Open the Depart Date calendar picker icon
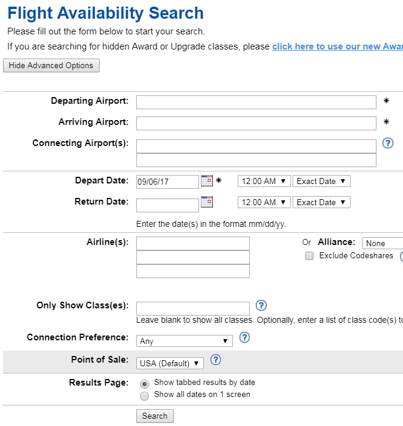This screenshot has height=426, width=403. point(207,180)
